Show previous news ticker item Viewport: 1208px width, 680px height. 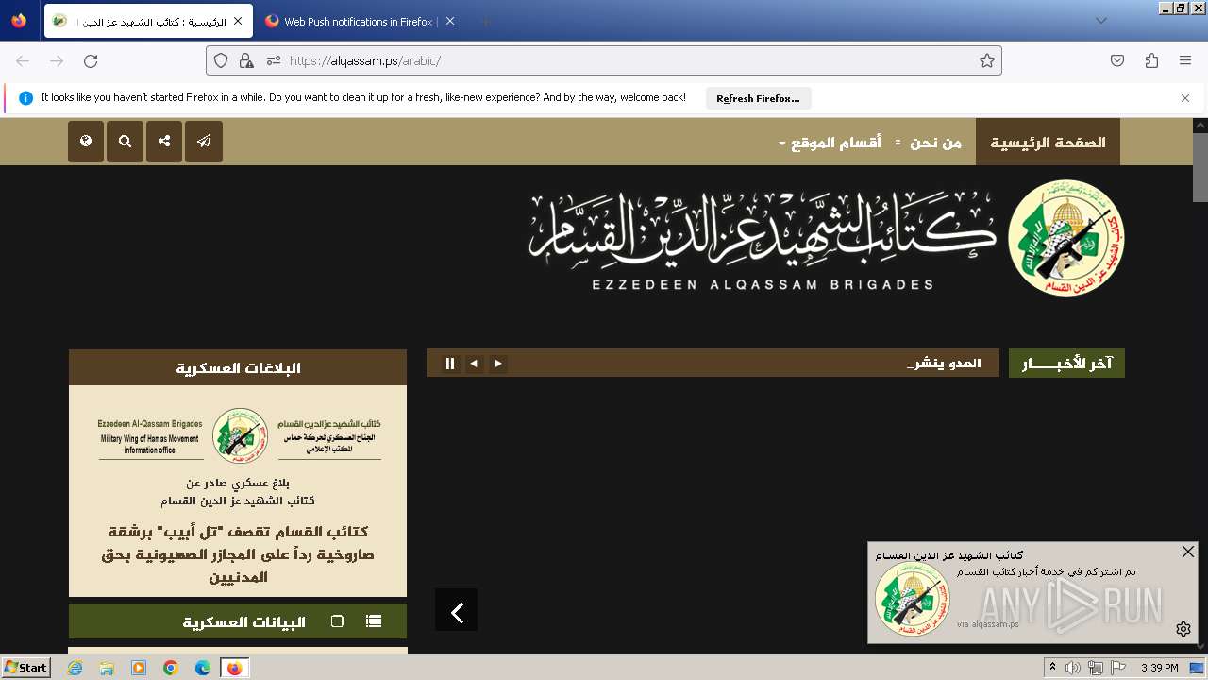coord(474,364)
